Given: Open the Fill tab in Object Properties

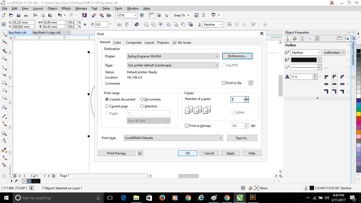Looking at the screenshot, I should [x=295, y=39].
